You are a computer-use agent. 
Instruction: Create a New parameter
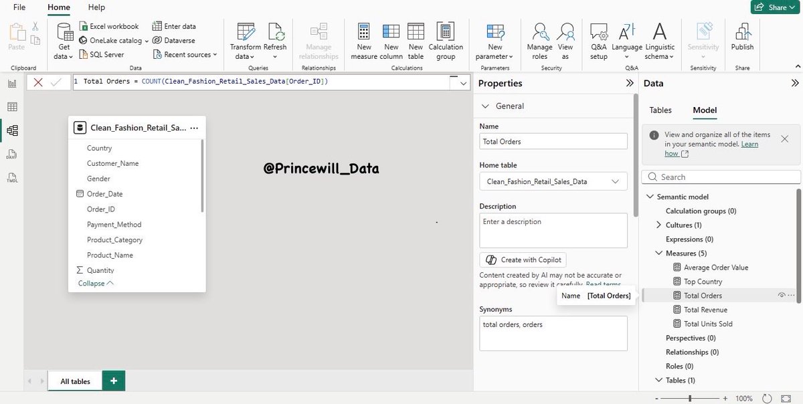click(495, 41)
